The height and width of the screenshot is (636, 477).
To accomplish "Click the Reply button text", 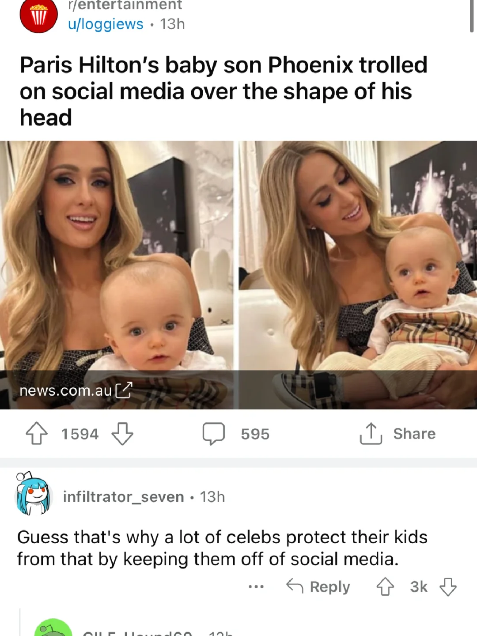I will (330, 587).
